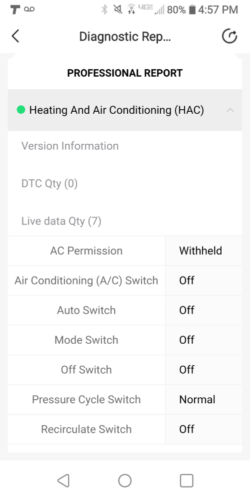Collapse Heating And Air Conditioning chevron
Viewport: 250px width, 501px height.
(230, 110)
